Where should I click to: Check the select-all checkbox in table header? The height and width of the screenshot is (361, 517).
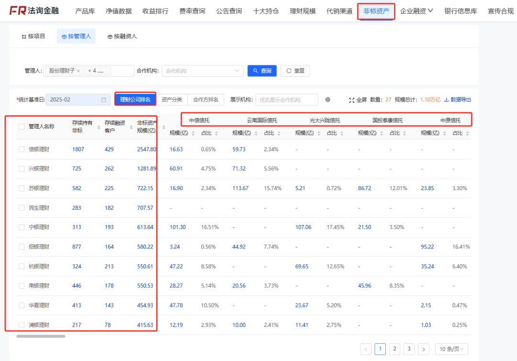[21, 126]
